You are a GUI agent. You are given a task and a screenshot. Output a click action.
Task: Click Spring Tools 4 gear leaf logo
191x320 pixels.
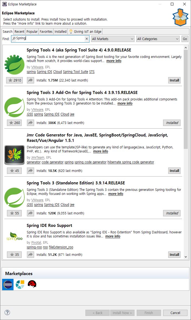(14, 64)
